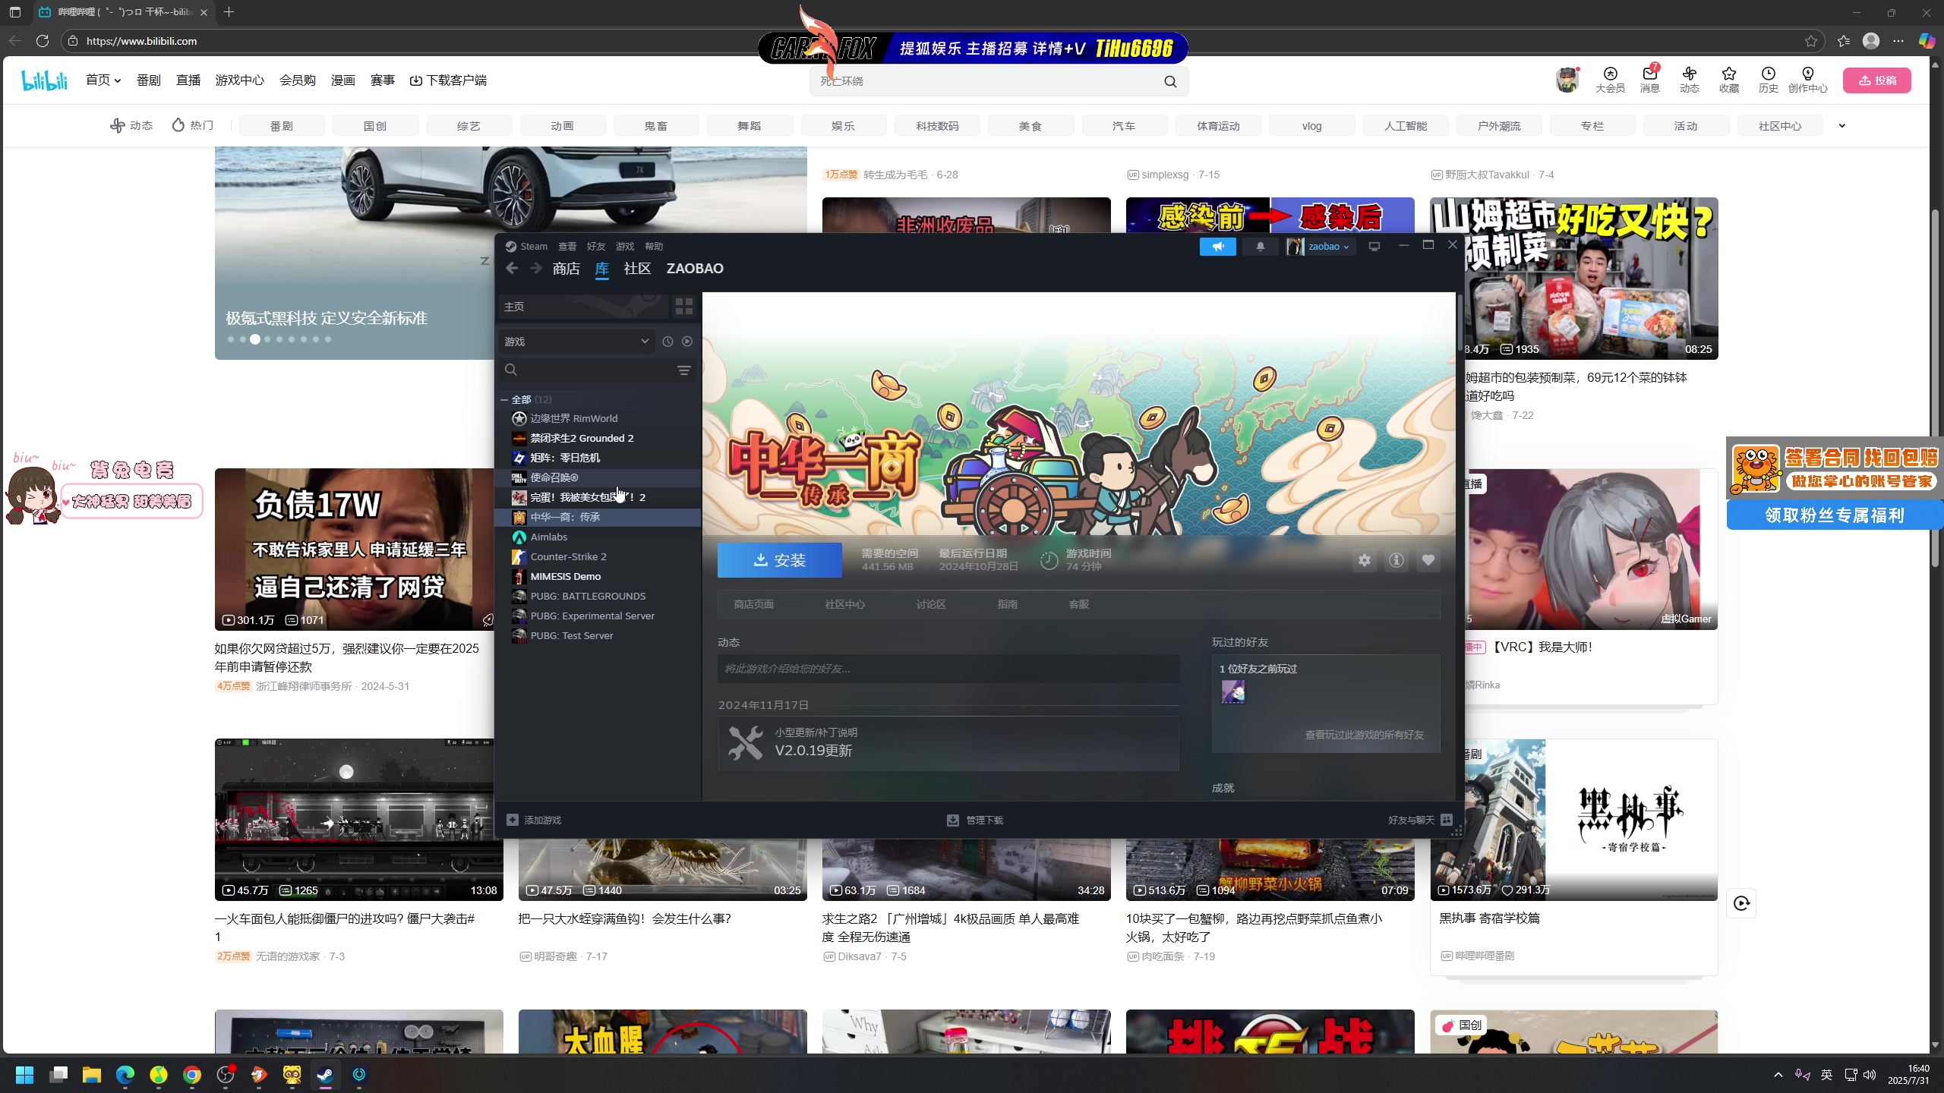Toggle Steam library grid view icon
The width and height of the screenshot is (1944, 1093).
click(684, 306)
